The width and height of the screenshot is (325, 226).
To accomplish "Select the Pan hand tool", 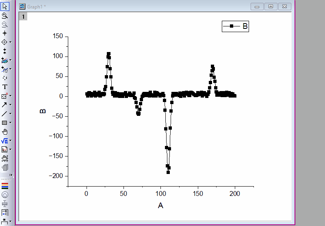I will [x=4, y=132].
